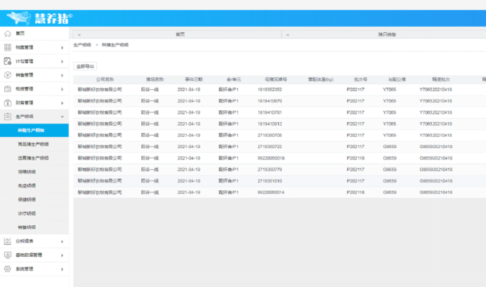The image size is (486, 287).
Task: Click the 基础数据管理 monitor icon
Action: click(8, 255)
